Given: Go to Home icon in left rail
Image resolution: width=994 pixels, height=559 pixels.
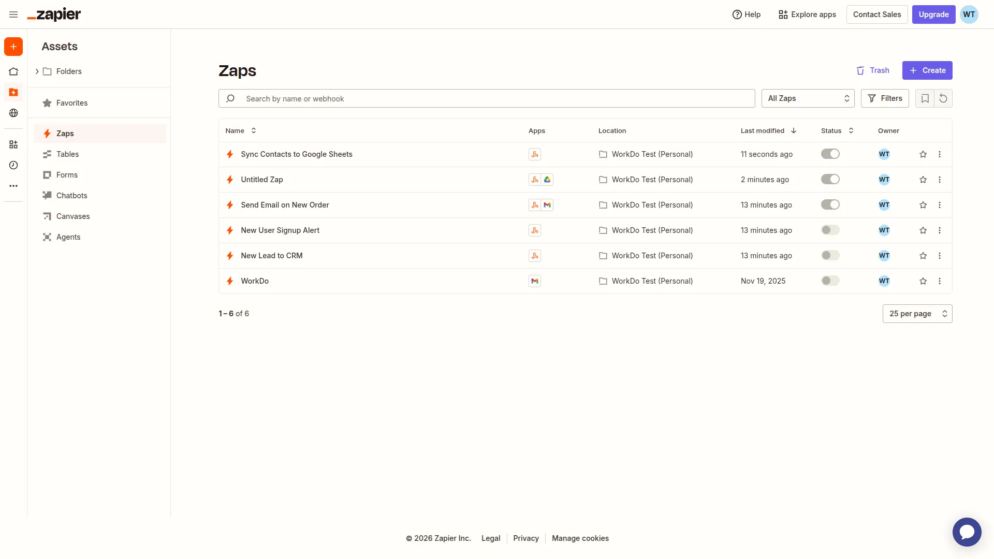Looking at the screenshot, I should (x=13, y=71).
